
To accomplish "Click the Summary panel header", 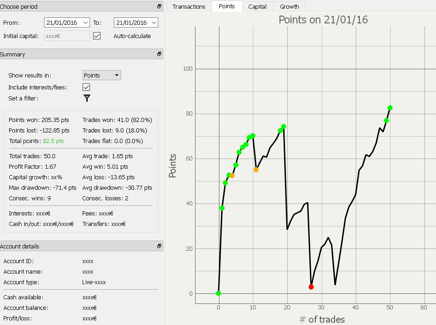I will click(82, 54).
